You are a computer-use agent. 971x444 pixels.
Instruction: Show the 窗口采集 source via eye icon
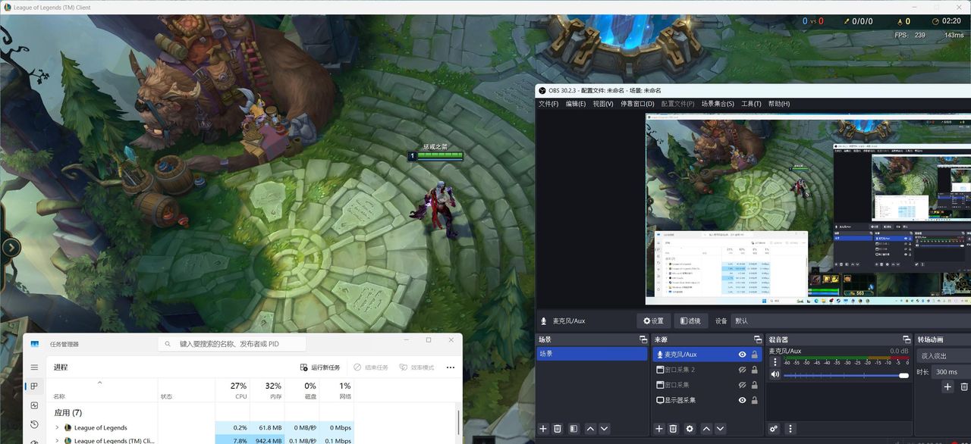pyautogui.click(x=742, y=385)
